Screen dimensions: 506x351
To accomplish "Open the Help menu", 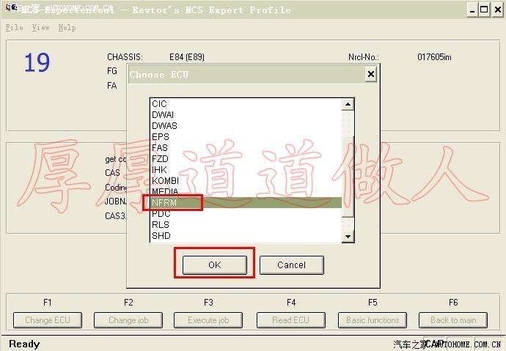I will coord(67,28).
